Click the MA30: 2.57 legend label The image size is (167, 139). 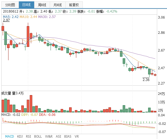point(47,17)
